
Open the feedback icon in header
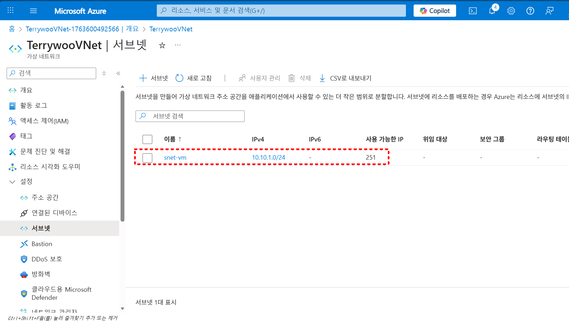[549, 11]
